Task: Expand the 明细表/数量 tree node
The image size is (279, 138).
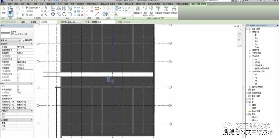Action: (247, 93)
